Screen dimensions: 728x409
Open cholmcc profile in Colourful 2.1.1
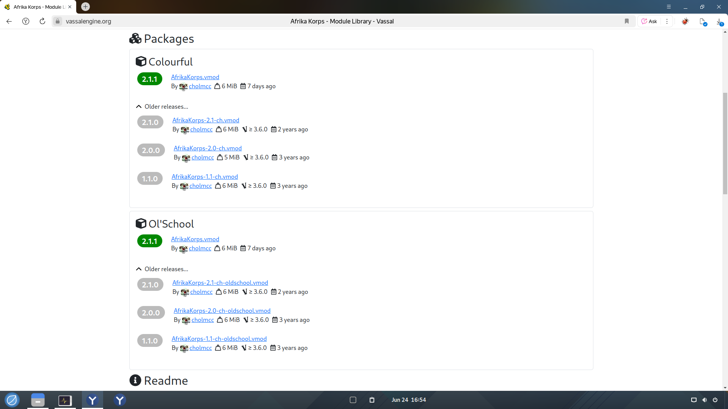[200, 86]
